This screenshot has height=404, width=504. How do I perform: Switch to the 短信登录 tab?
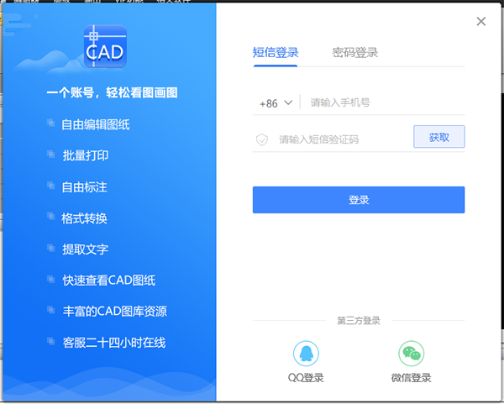276,53
